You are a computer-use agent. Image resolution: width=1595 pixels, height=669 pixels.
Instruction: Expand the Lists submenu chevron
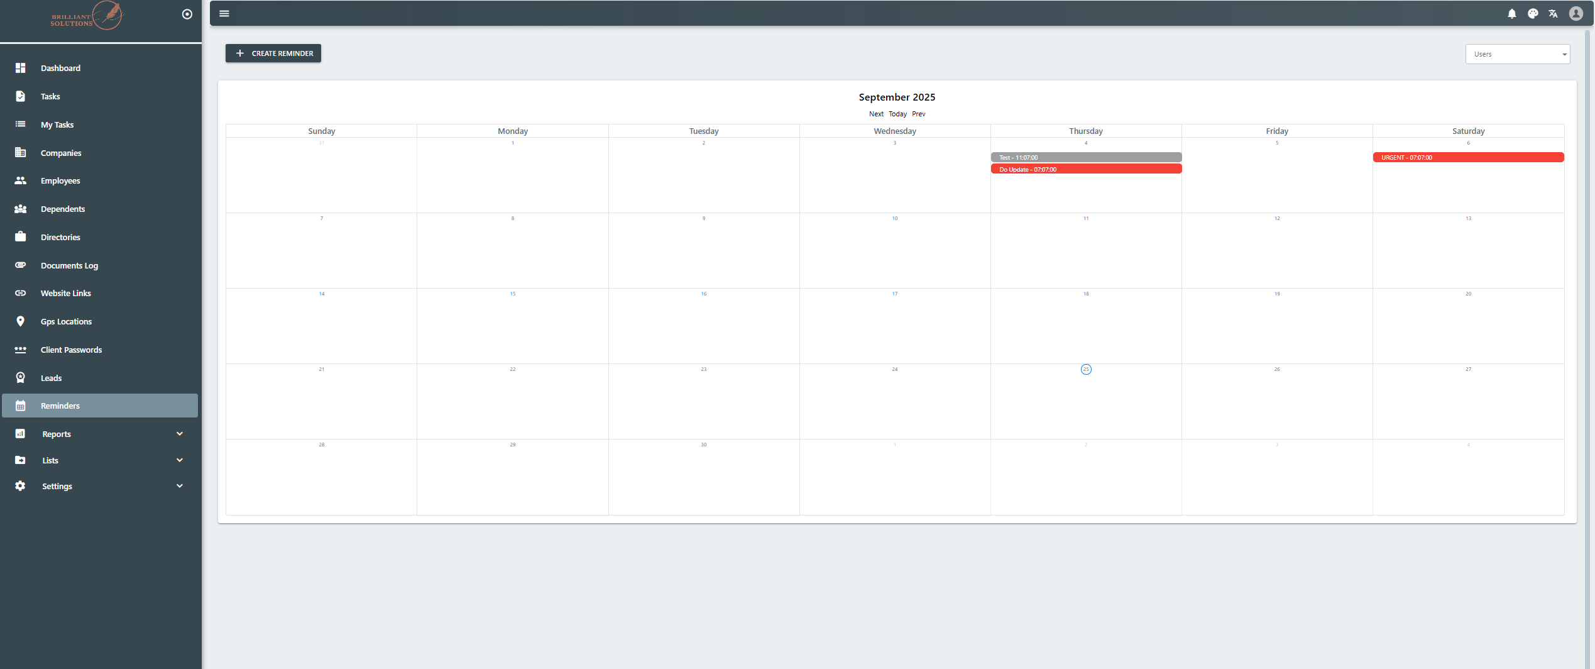point(180,460)
